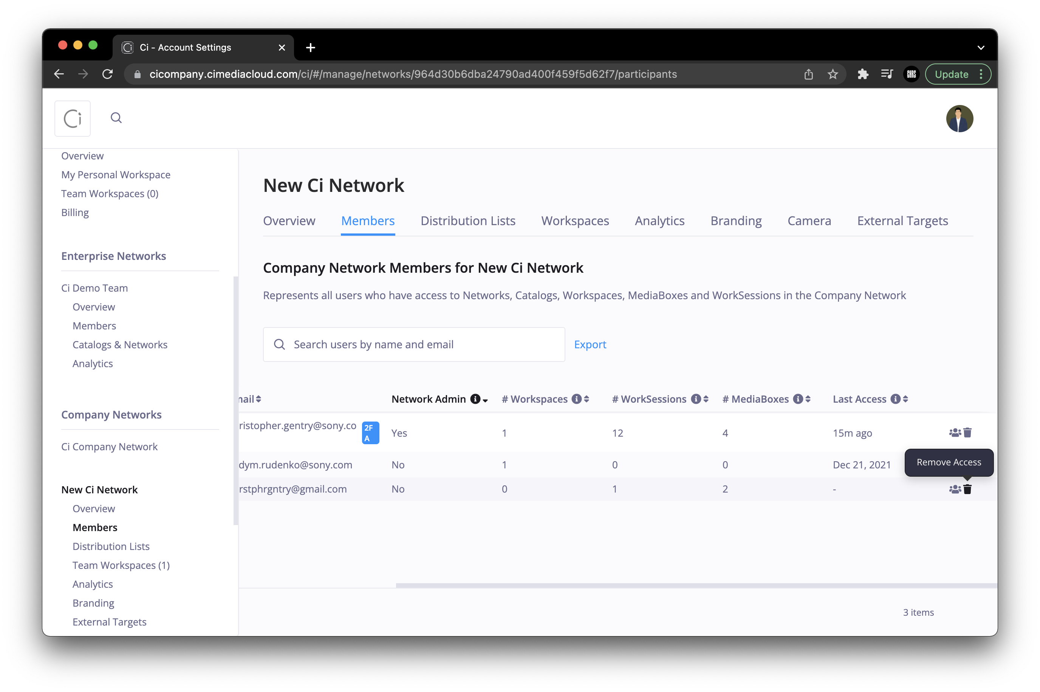The width and height of the screenshot is (1040, 692).
Task: Select dym.rudenko@sony.com email cell
Action: (296, 465)
